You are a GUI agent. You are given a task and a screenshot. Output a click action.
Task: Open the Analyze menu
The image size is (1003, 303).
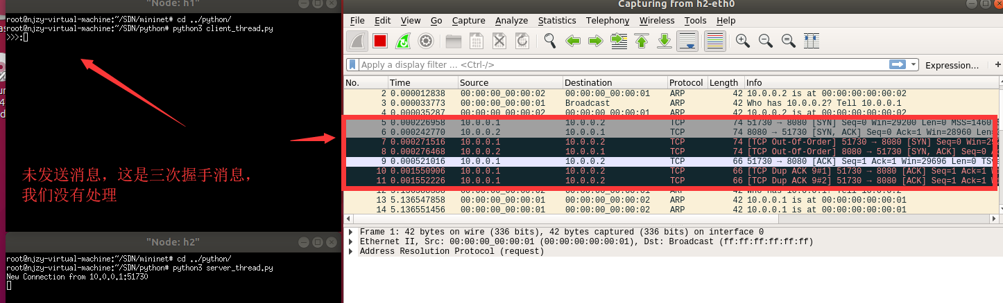click(x=512, y=21)
